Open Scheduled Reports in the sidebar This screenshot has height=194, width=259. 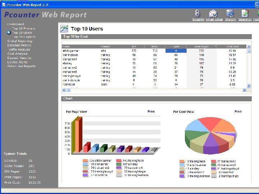point(21,66)
